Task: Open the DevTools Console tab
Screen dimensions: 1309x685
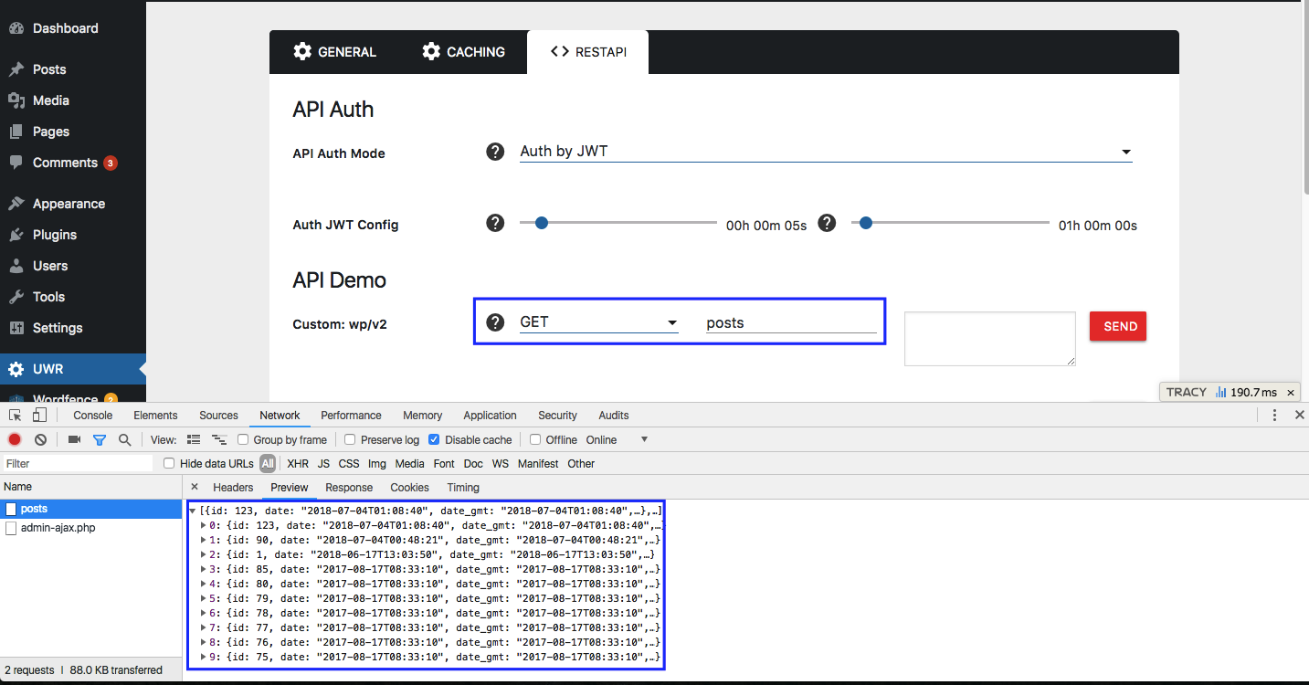Action: point(93,415)
